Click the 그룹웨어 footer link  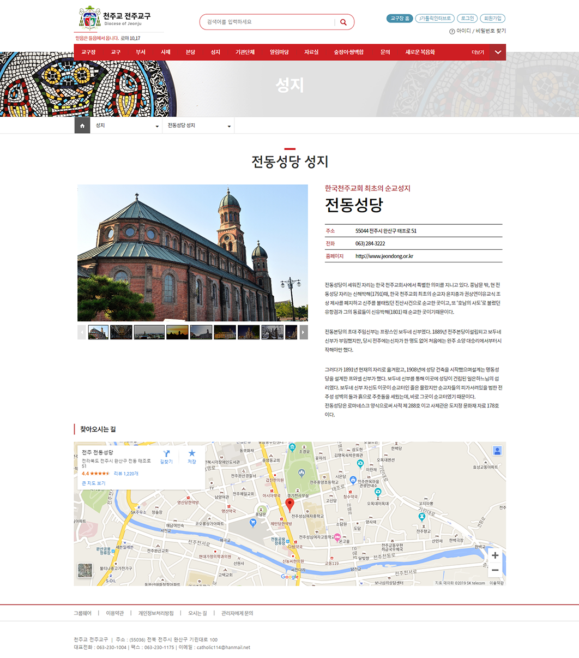[83, 613]
